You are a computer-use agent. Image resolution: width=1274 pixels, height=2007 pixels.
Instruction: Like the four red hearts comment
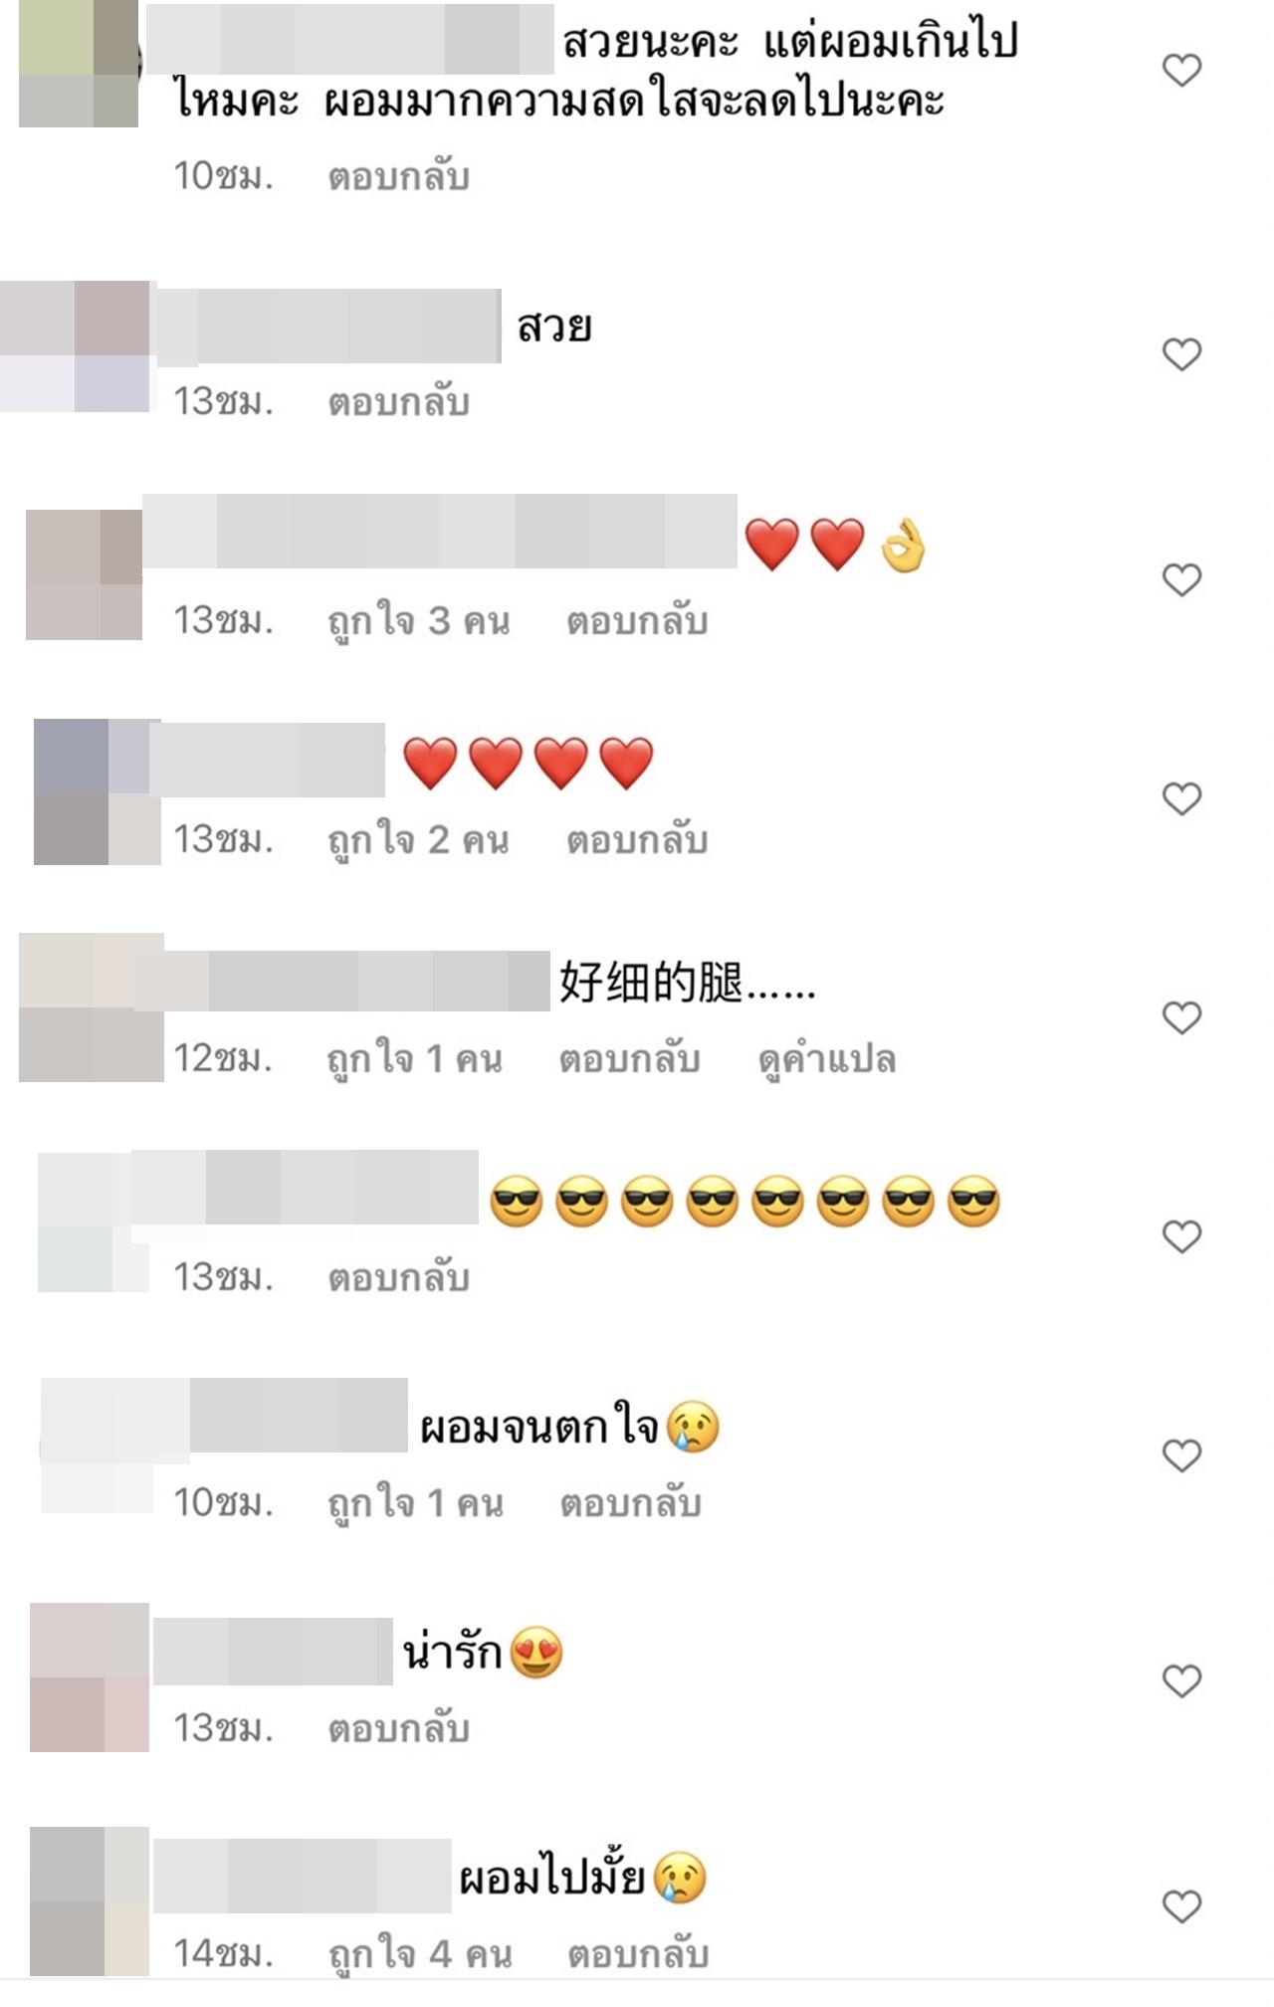pos(1181,798)
